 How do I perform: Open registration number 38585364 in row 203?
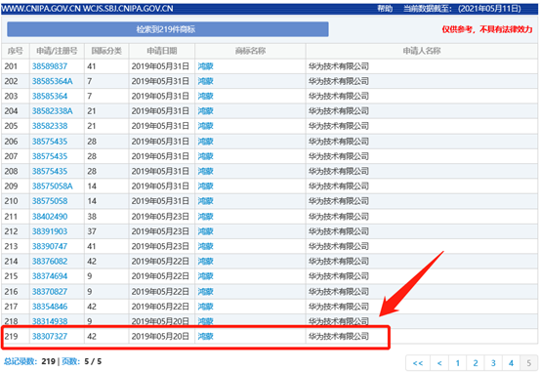pos(50,96)
